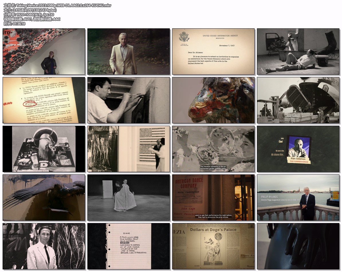Open handwritten 'SIGNS' notebook page thumbnail
The image size is (342, 272).
129,246
